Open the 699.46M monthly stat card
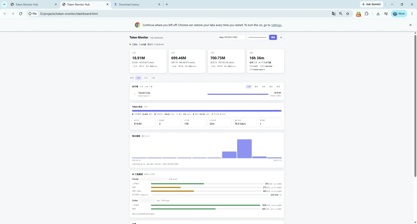Image resolution: width=417 pixels, height=224 pixels. 187,61
